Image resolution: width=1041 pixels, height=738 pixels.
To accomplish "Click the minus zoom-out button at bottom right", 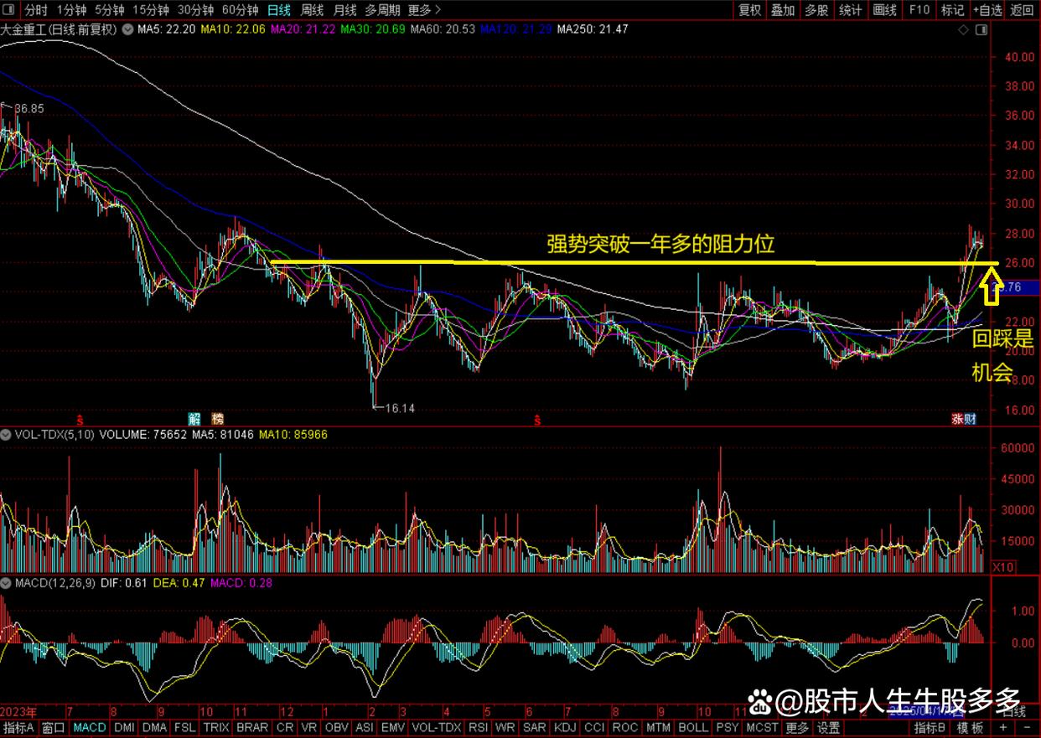I will pos(1028,728).
